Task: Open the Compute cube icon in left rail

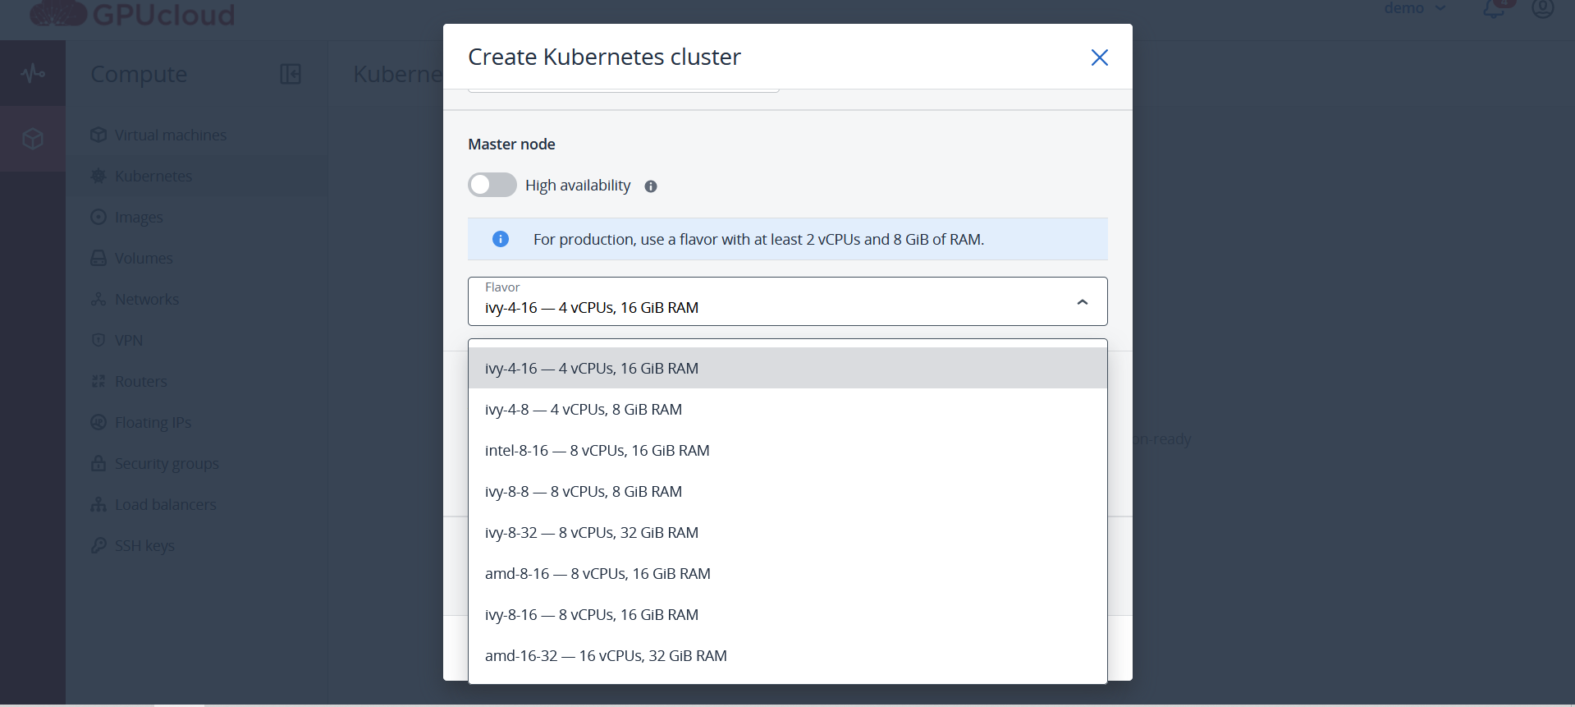Action: click(x=33, y=139)
